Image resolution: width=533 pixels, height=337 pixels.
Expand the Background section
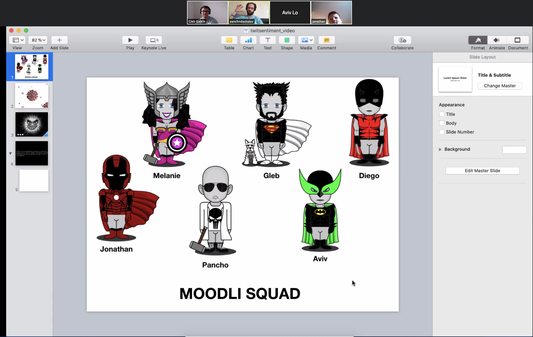[440, 149]
